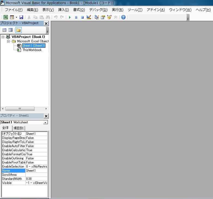Open the アドイン(A) menu
The image size is (213, 199).
(156, 10)
